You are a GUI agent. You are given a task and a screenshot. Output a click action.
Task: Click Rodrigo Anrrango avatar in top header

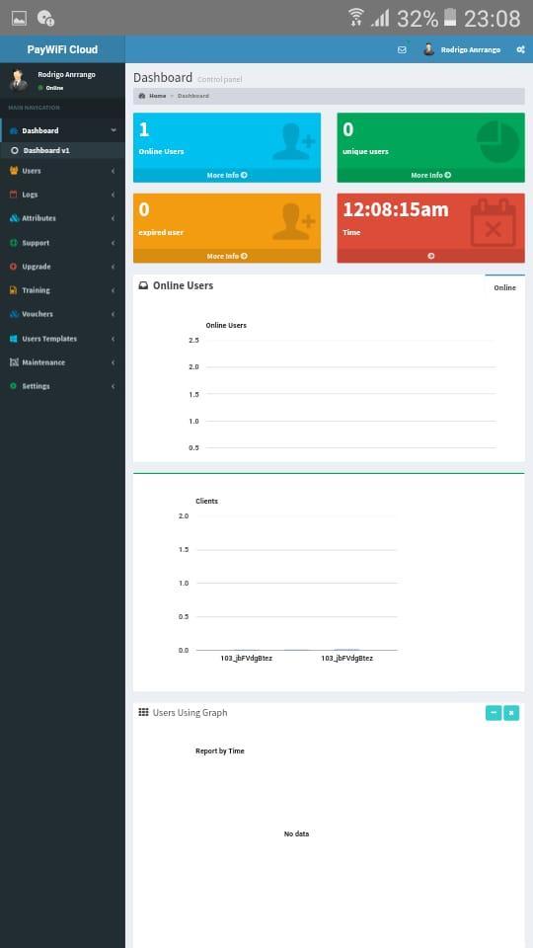point(429,49)
